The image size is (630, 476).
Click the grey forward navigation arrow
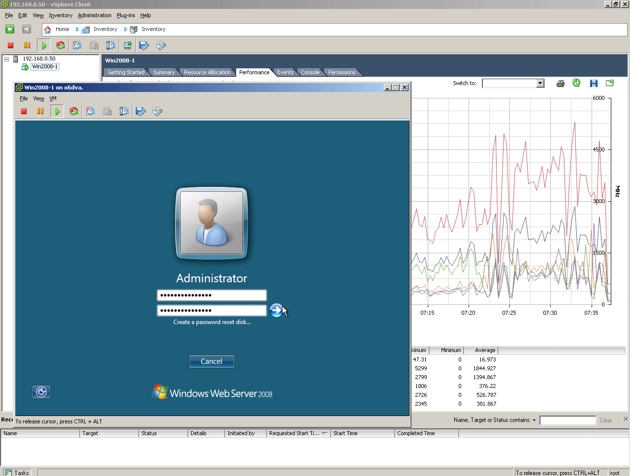27,29
